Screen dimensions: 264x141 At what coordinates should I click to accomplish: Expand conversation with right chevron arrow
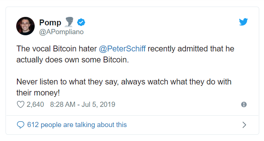click(244, 125)
